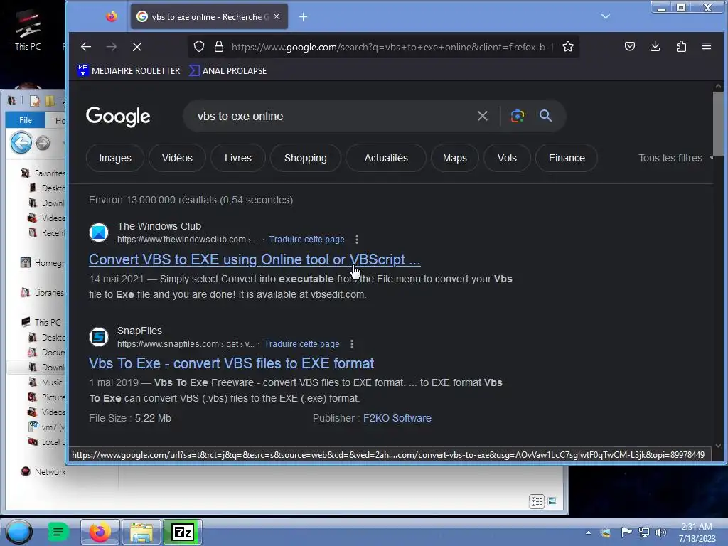The image size is (728, 546).
Task: Open the Firefox extensions menu
Action: (x=681, y=46)
